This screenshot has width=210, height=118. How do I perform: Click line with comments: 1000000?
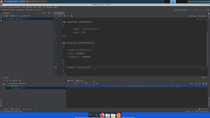(79, 57)
